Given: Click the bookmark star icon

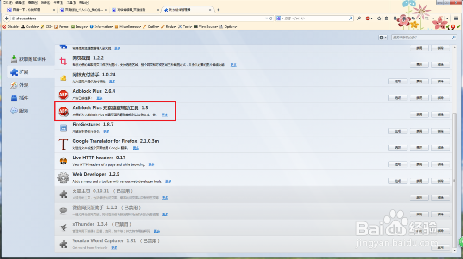Looking at the screenshot, I should point(379,19).
